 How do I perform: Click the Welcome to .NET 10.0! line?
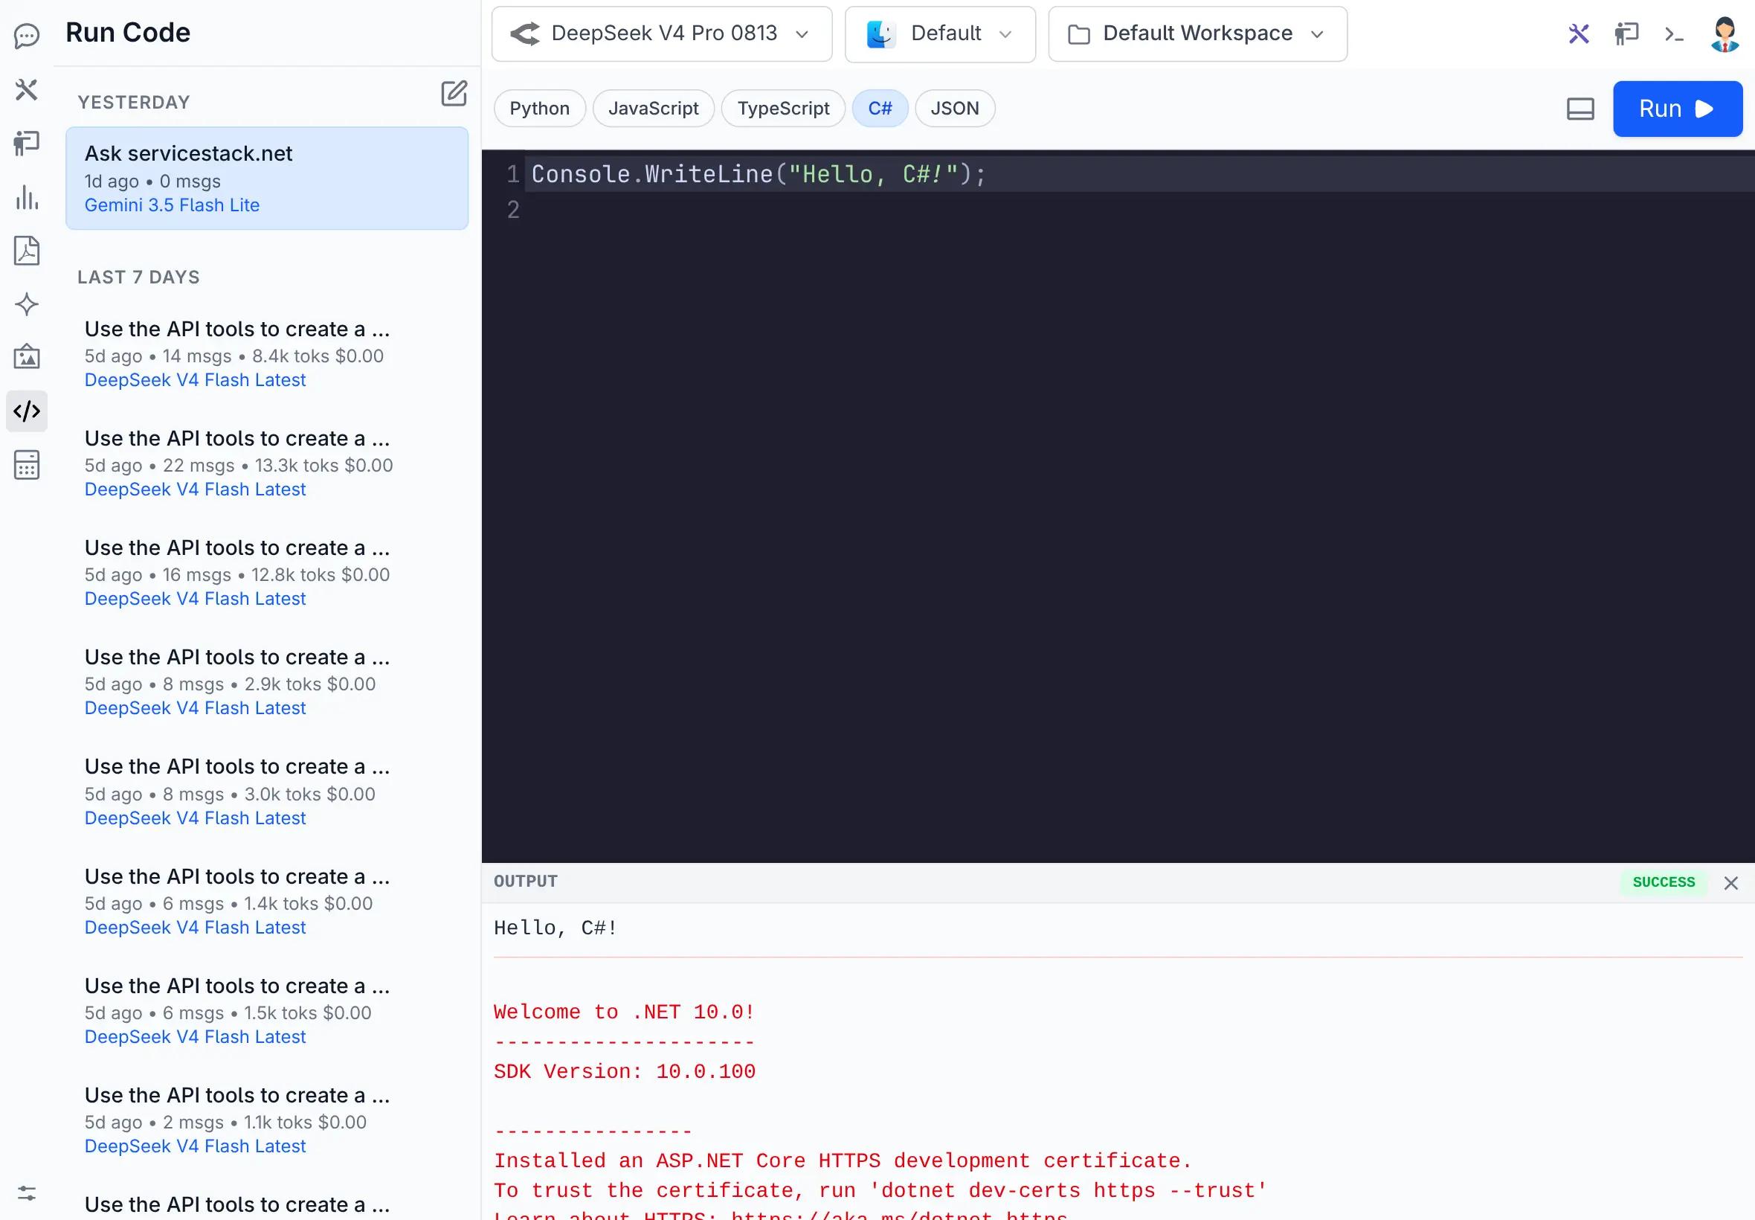(x=624, y=1012)
